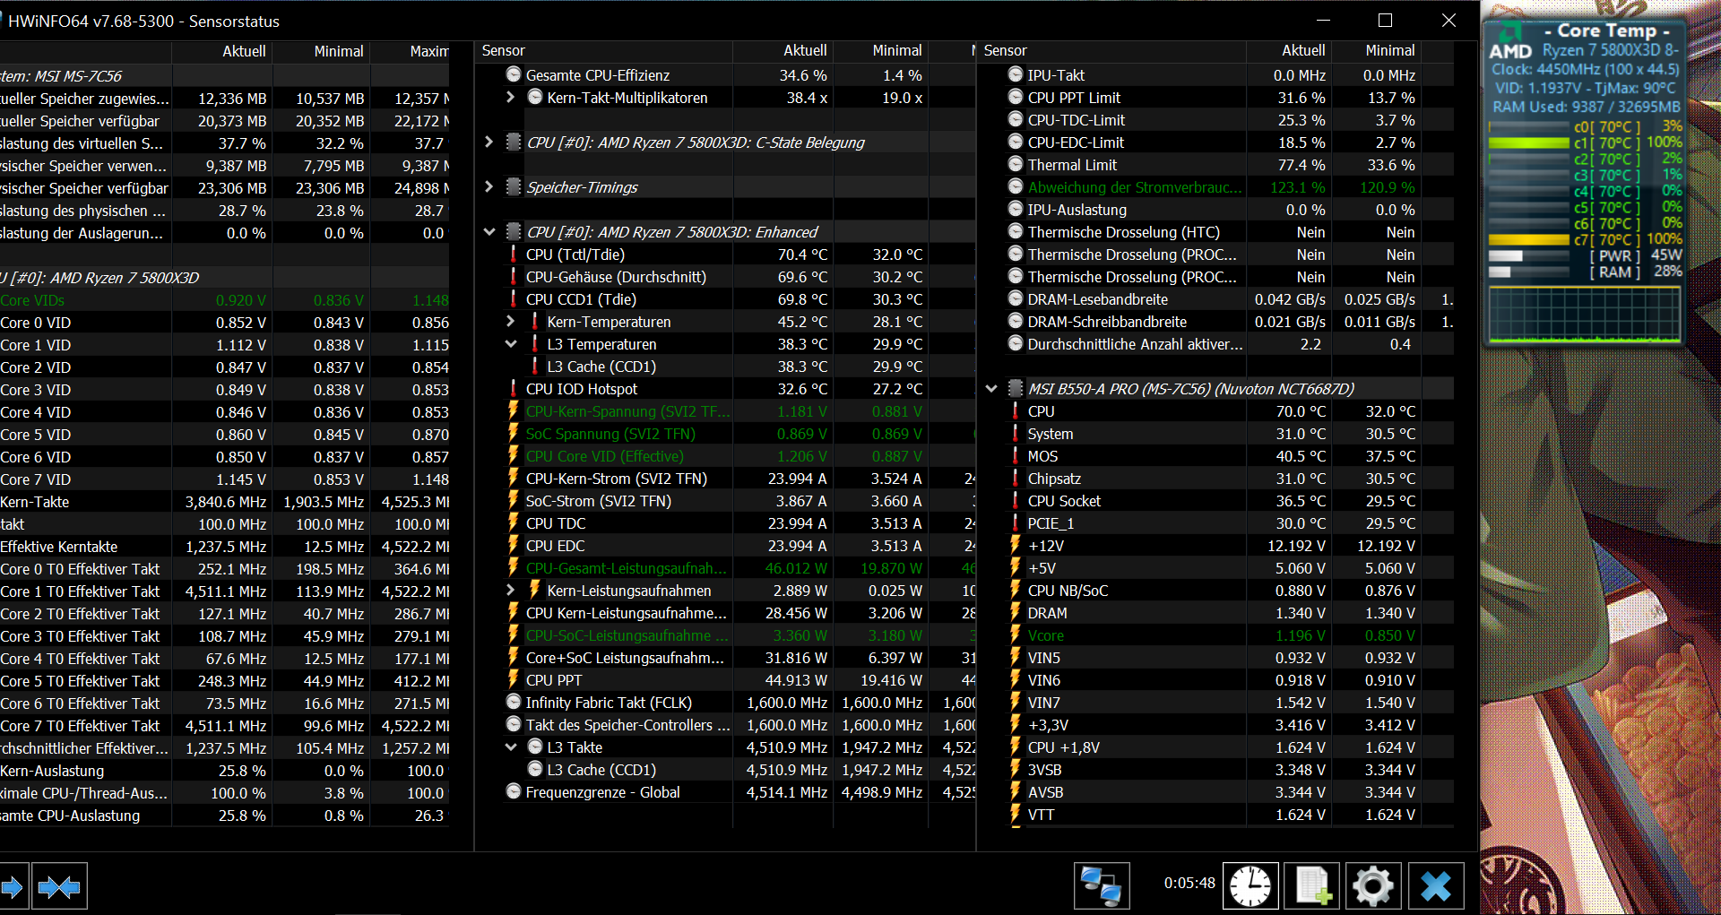The image size is (1721, 915).
Task: Click the round icon beside Thermal Limit
Action: tap(1016, 164)
